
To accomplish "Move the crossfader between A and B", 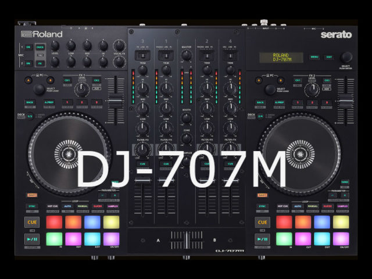I will coord(187,240).
